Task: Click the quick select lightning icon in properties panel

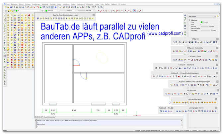Action: point(218,17)
